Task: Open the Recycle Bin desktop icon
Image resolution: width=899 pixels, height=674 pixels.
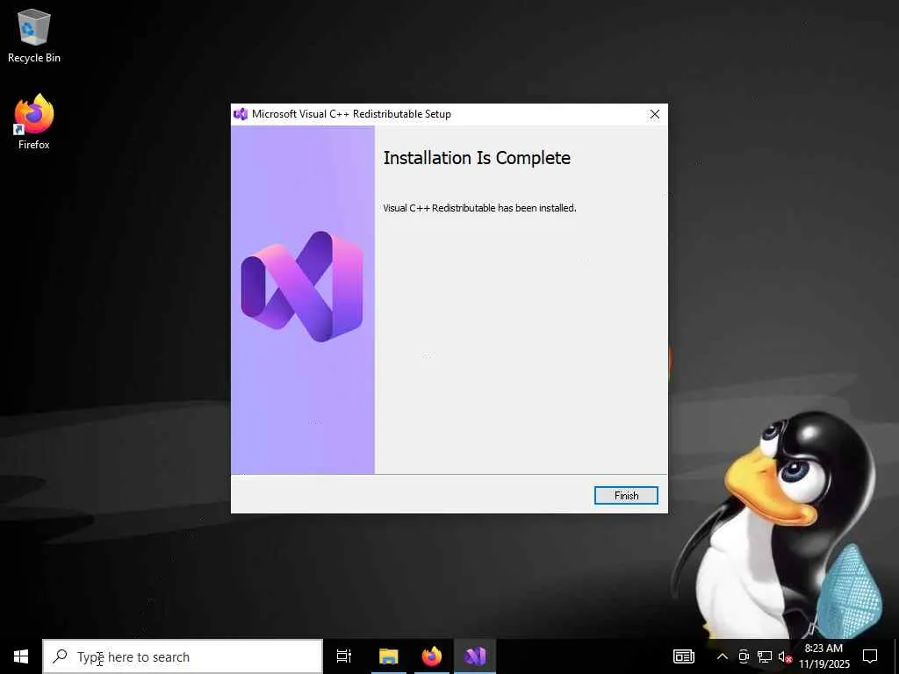Action: coord(34,36)
